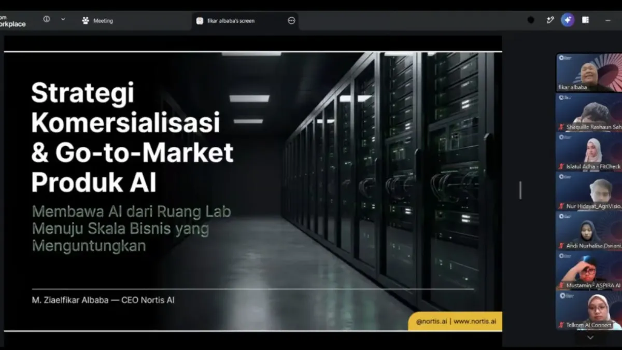Click muted mic icon beside Nur Hidayat
The width and height of the screenshot is (622, 350).
tap(561, 206)
